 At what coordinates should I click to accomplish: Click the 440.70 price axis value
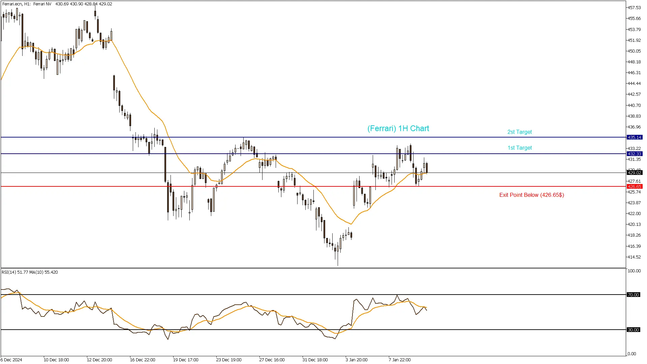(x=634, y=105)
